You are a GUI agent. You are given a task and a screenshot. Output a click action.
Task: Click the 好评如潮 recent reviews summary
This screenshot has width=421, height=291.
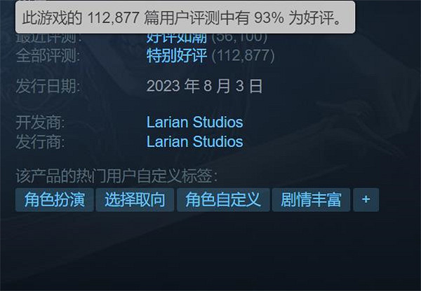click(177, 38)
